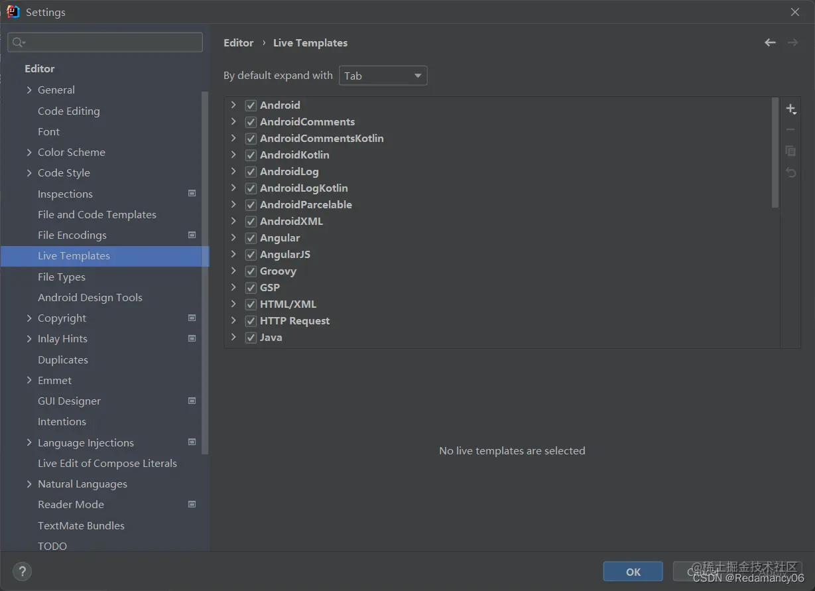Go forward using the right arrow icon
This screenshot has height=591, width=815.
click(792, 42)
